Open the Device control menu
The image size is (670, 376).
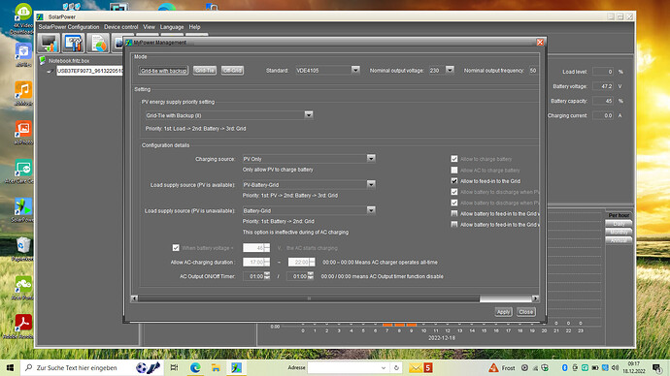(x=121, y=27)
